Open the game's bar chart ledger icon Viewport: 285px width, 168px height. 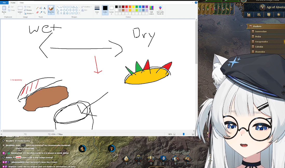249,15
